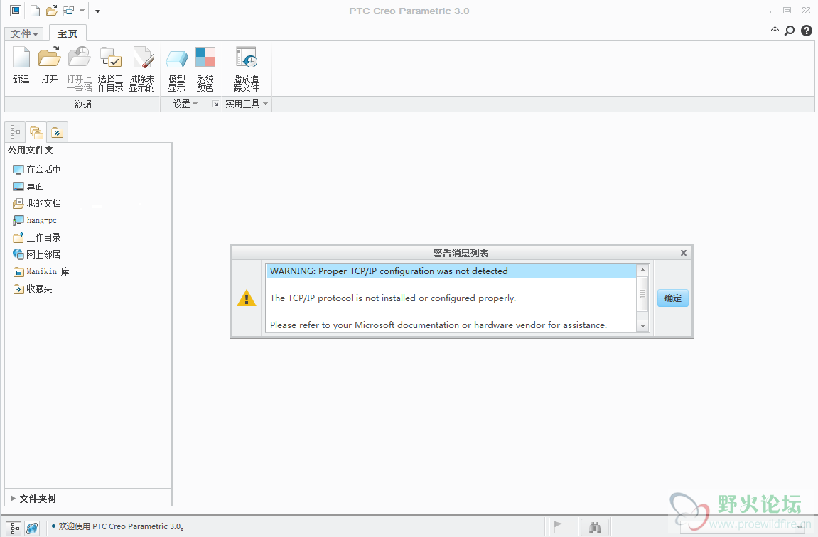The height and width of the screenshot is (537, 818).
Task: Open command search magnifier icon
Action: (790, 31)
